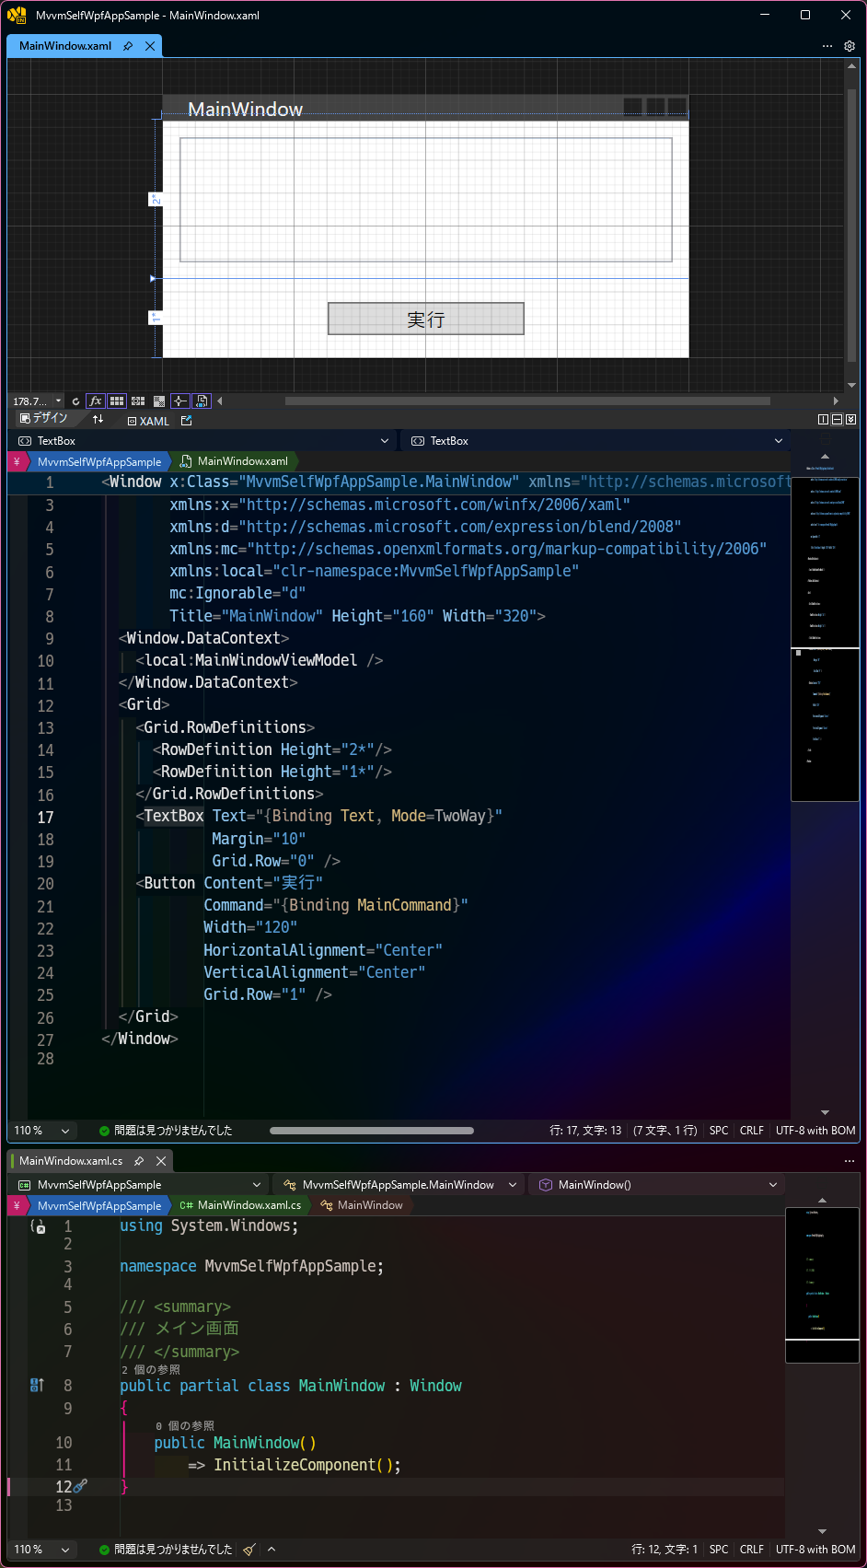Click the code cleanup broom icon
The width and height of the screenshot is (867, 1568).
pyautogui.click(x=249, y=1550)
